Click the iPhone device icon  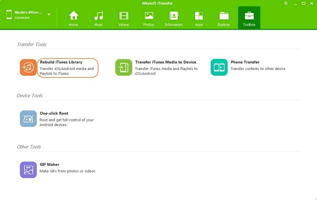pyautogui.click(x=9, y=15)
